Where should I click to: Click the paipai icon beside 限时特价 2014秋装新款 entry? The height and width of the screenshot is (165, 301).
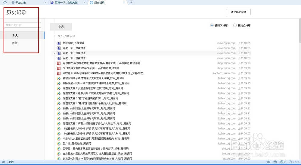[59, 73]
